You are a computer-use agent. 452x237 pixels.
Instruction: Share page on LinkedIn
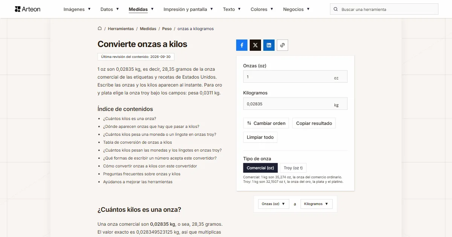pyautogui.click(x=269, y=45)
